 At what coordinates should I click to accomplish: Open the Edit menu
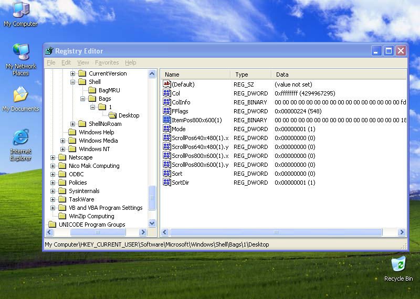point(66,62)
